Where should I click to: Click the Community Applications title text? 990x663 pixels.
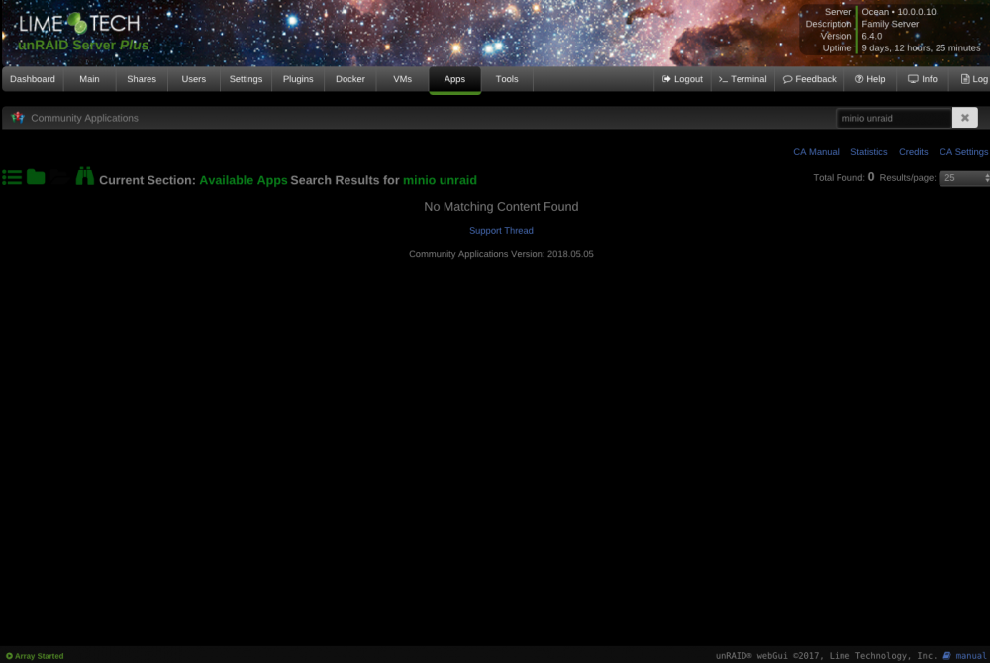pyautogui.click(x=84, y=118)
